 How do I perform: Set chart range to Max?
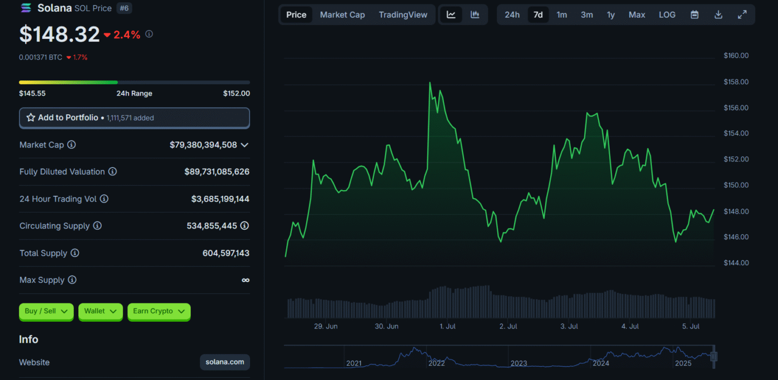tap(637, 15)
